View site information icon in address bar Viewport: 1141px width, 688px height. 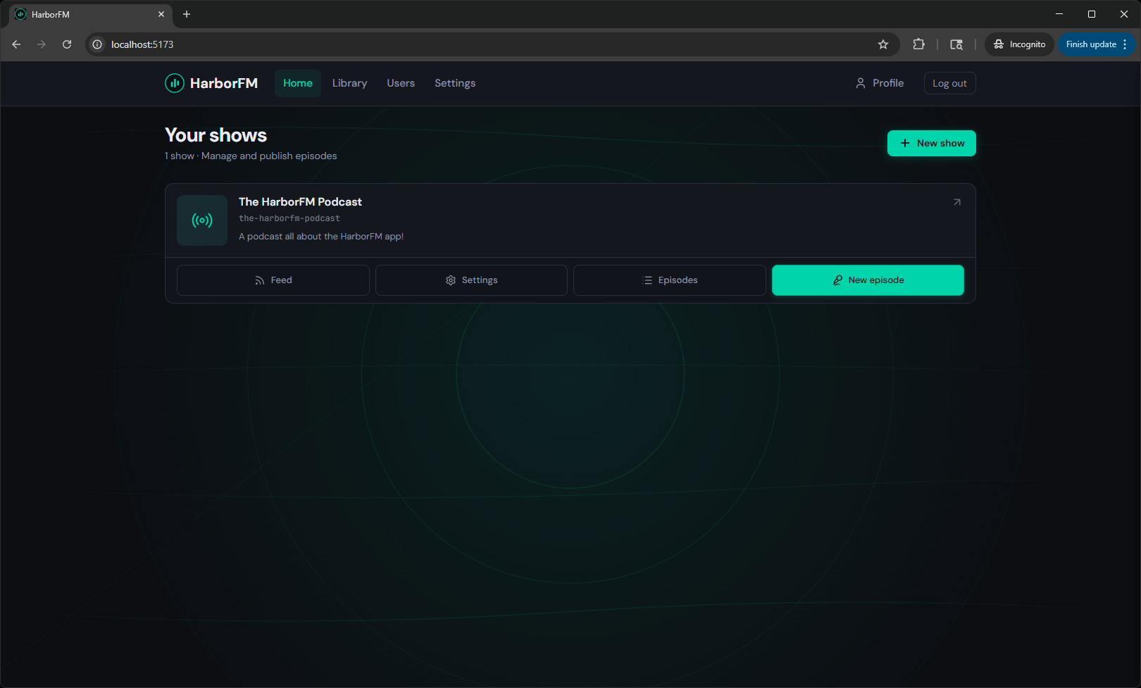pos(97,44)
